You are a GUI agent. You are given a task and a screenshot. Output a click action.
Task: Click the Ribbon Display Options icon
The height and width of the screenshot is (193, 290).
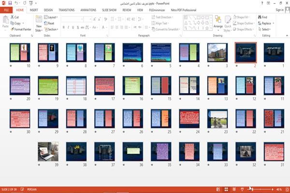[268, 3]
